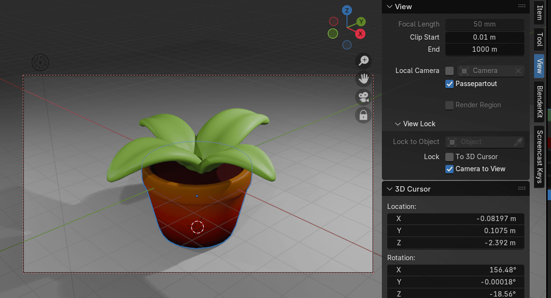Disable the Passepartout checkbox

coord(449,84)
